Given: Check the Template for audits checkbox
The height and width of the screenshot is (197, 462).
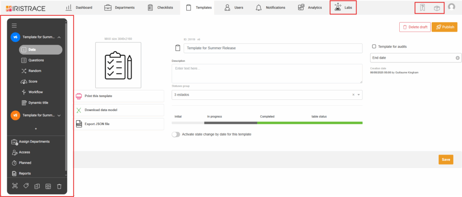Looking at the screenshot, I should point(374,47).
